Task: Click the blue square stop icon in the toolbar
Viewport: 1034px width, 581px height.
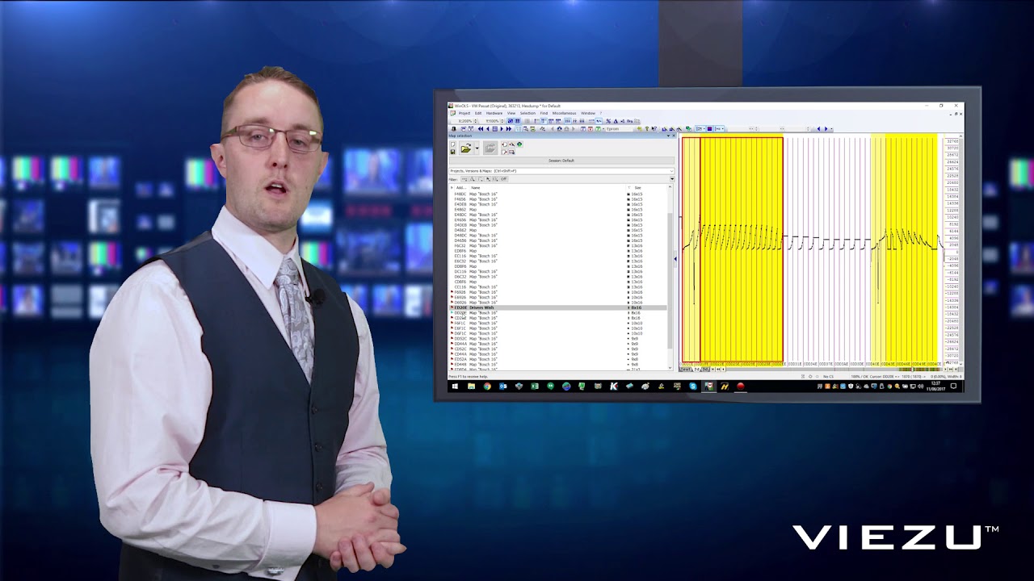Action: click(494, 129)
